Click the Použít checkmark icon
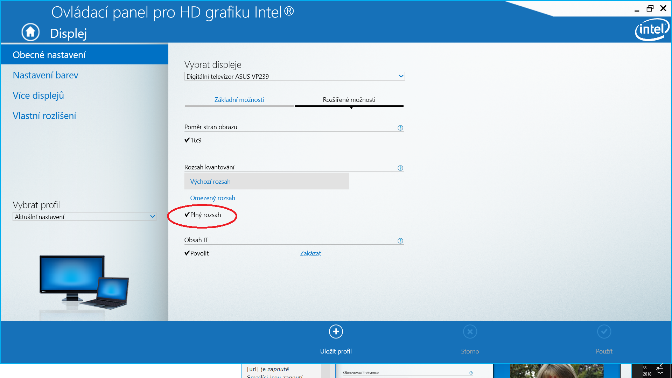This screenshot has width=672, height=378. pyautogui.click(x=604, y=331)
